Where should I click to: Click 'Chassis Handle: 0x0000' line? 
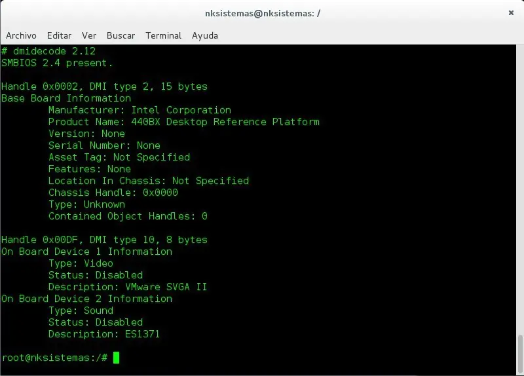[113, 193]
